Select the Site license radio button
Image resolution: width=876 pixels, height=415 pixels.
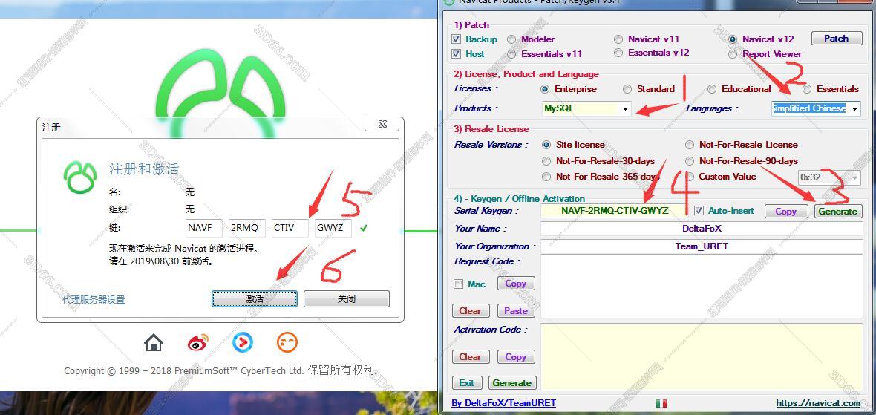[546, 145]
